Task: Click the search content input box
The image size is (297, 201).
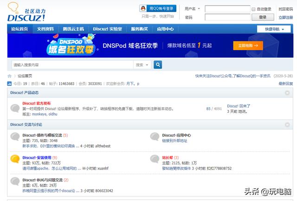Action: (x=72, y=65)
